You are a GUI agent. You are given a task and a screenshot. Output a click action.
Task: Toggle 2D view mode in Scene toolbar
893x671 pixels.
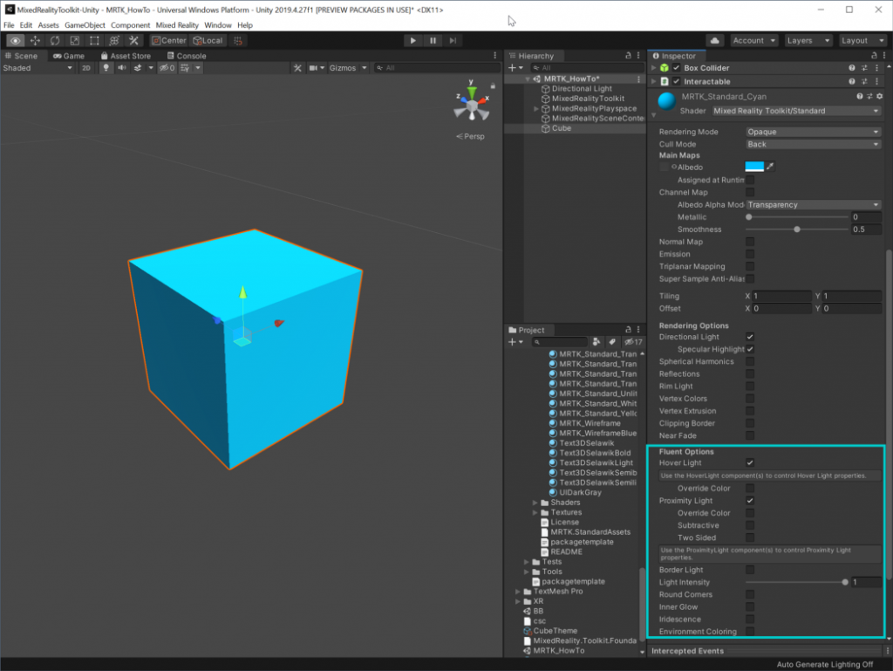[85, 67]
